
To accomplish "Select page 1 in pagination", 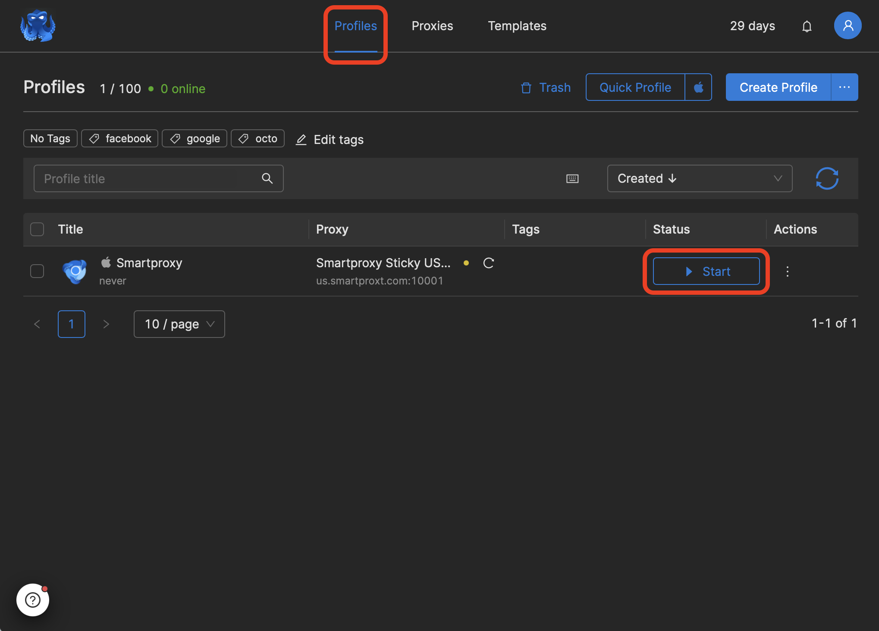I will pyautogui.click(x=72, y=324).
